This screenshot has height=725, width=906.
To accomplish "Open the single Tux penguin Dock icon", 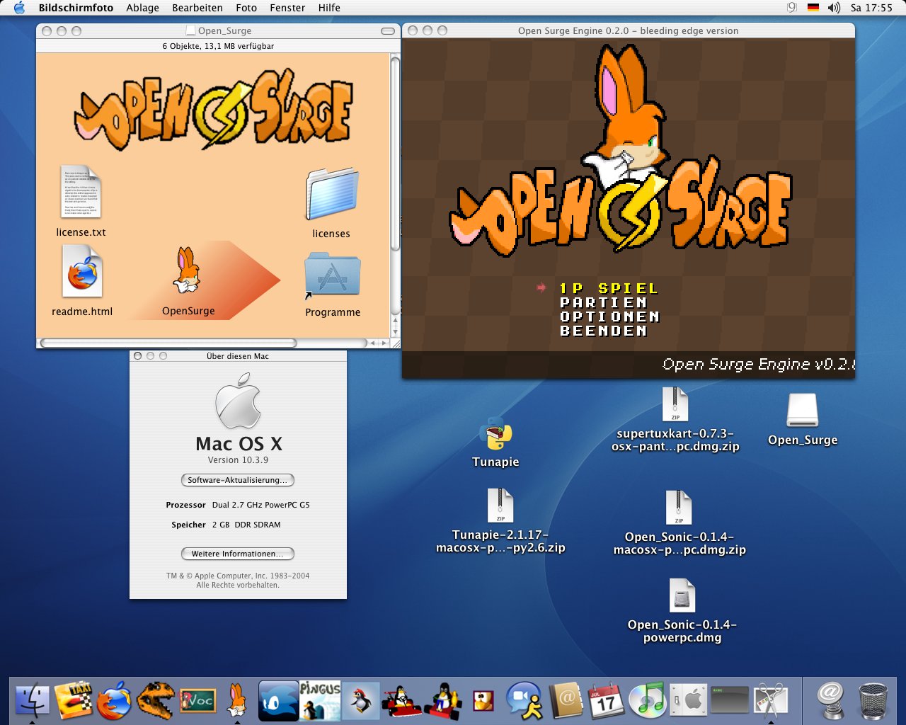I will coord(362,700).
